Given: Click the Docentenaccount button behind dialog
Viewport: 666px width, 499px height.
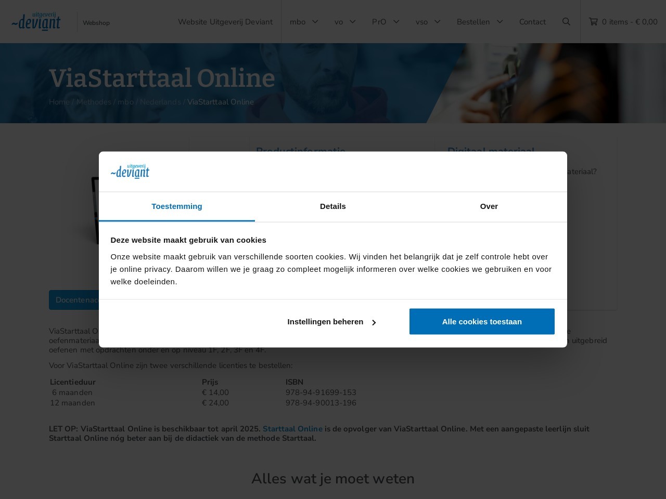Looking at the screenshot, I should 74,300.
